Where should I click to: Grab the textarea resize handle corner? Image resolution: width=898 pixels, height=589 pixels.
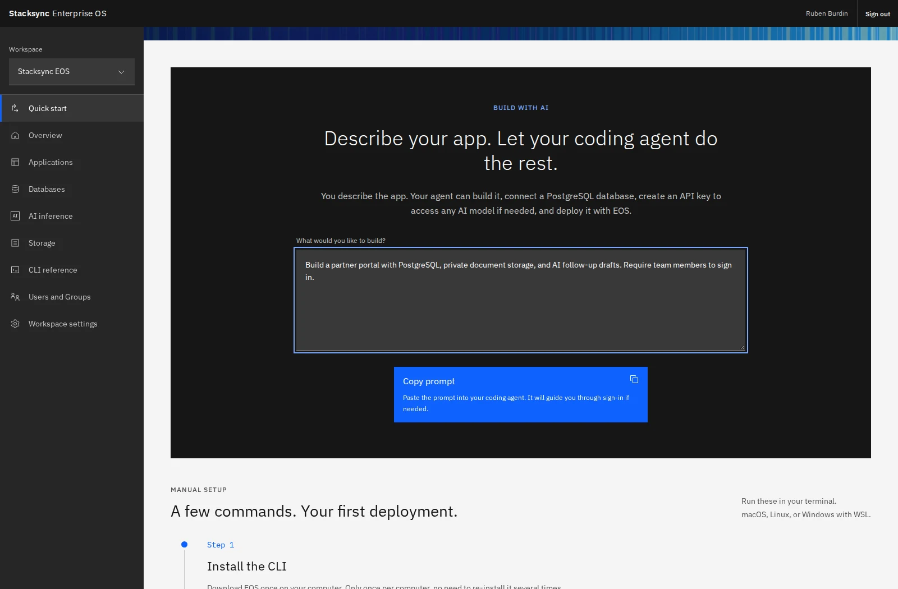coord(742,347)
